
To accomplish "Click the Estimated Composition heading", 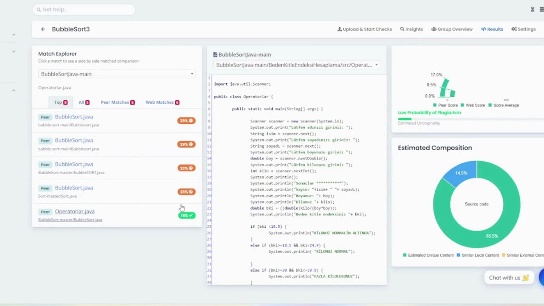I will (435, 148).
